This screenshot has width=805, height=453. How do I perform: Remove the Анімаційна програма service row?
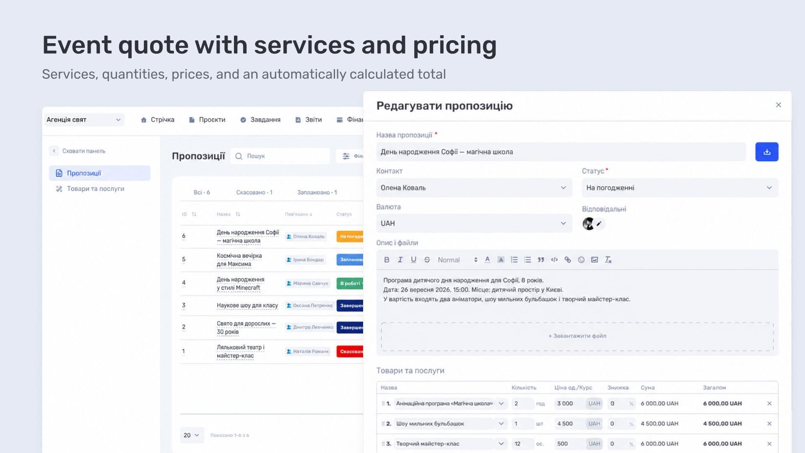click(x=769, y=404)
